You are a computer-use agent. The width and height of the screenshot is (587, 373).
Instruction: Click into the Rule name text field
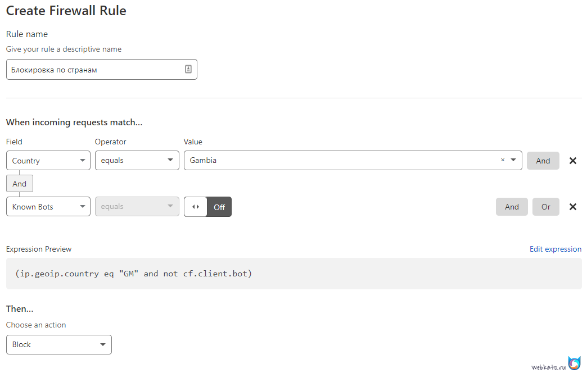click(x=96, y=70)
